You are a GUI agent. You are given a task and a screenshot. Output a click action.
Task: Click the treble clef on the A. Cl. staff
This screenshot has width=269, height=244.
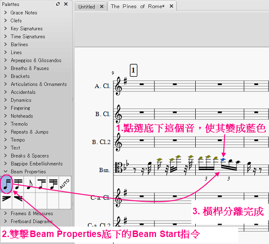point(118,86)
